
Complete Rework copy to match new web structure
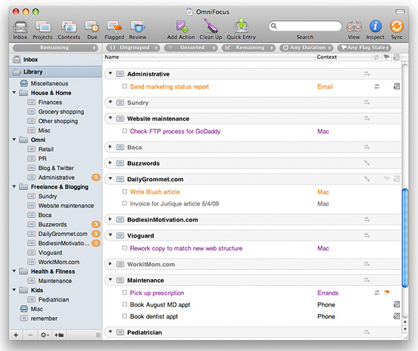tap(125, 248)
